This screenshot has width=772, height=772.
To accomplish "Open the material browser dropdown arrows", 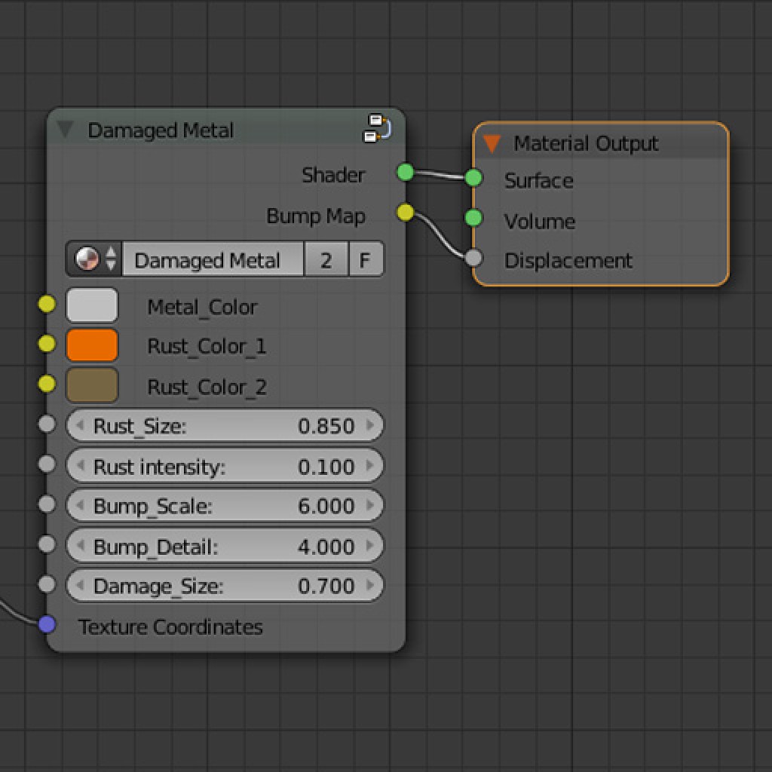I will pos(112,259).
